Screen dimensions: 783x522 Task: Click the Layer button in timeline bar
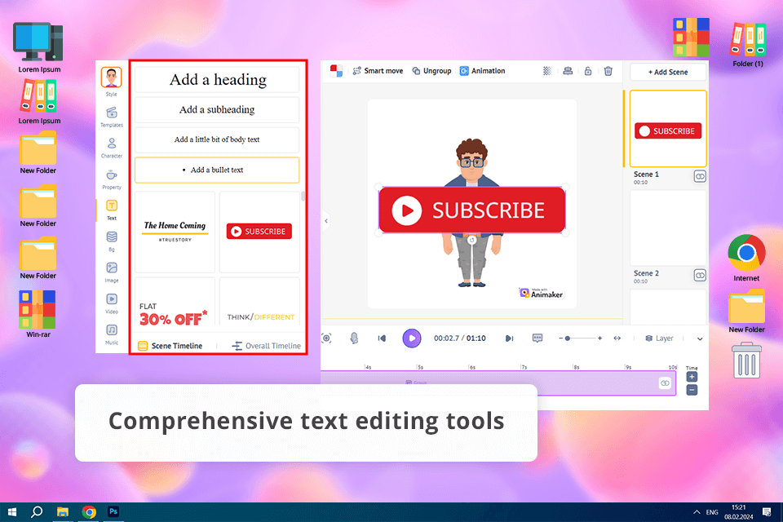(x=659, y=338)
